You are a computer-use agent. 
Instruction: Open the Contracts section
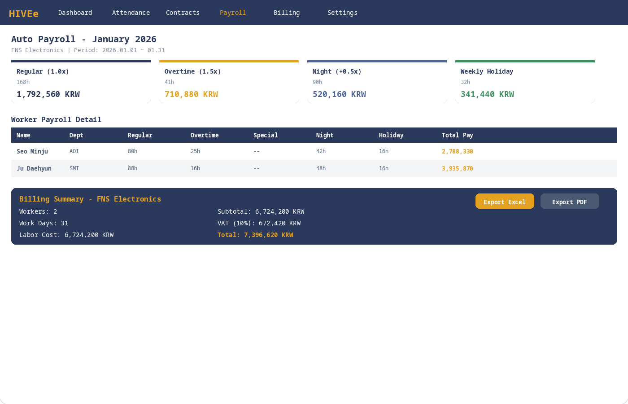[x=183, y=13]
